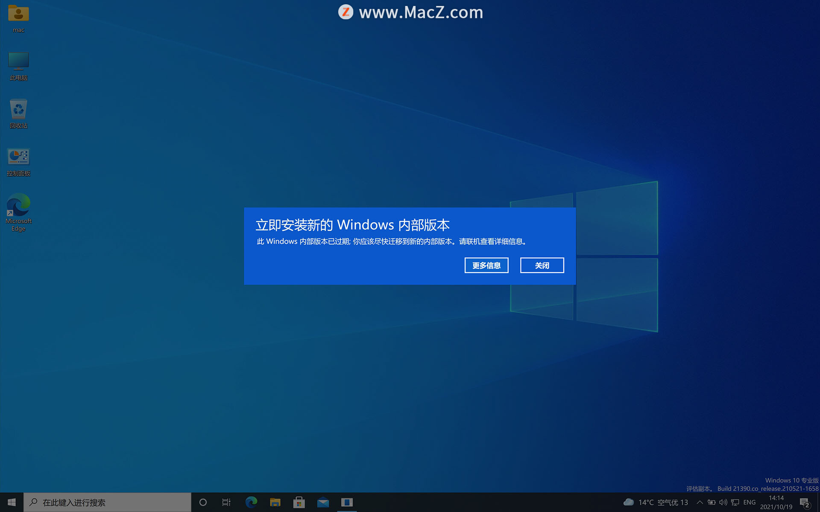Image resolution: width=820 pixels, height=512 pixels.
Task: Open the Windows Start menu
Action: 12,502
